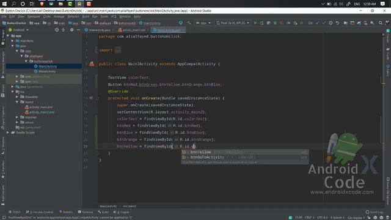Expand the mipmap folder
This screenshot has width=391, height=220.
(17, 117)
